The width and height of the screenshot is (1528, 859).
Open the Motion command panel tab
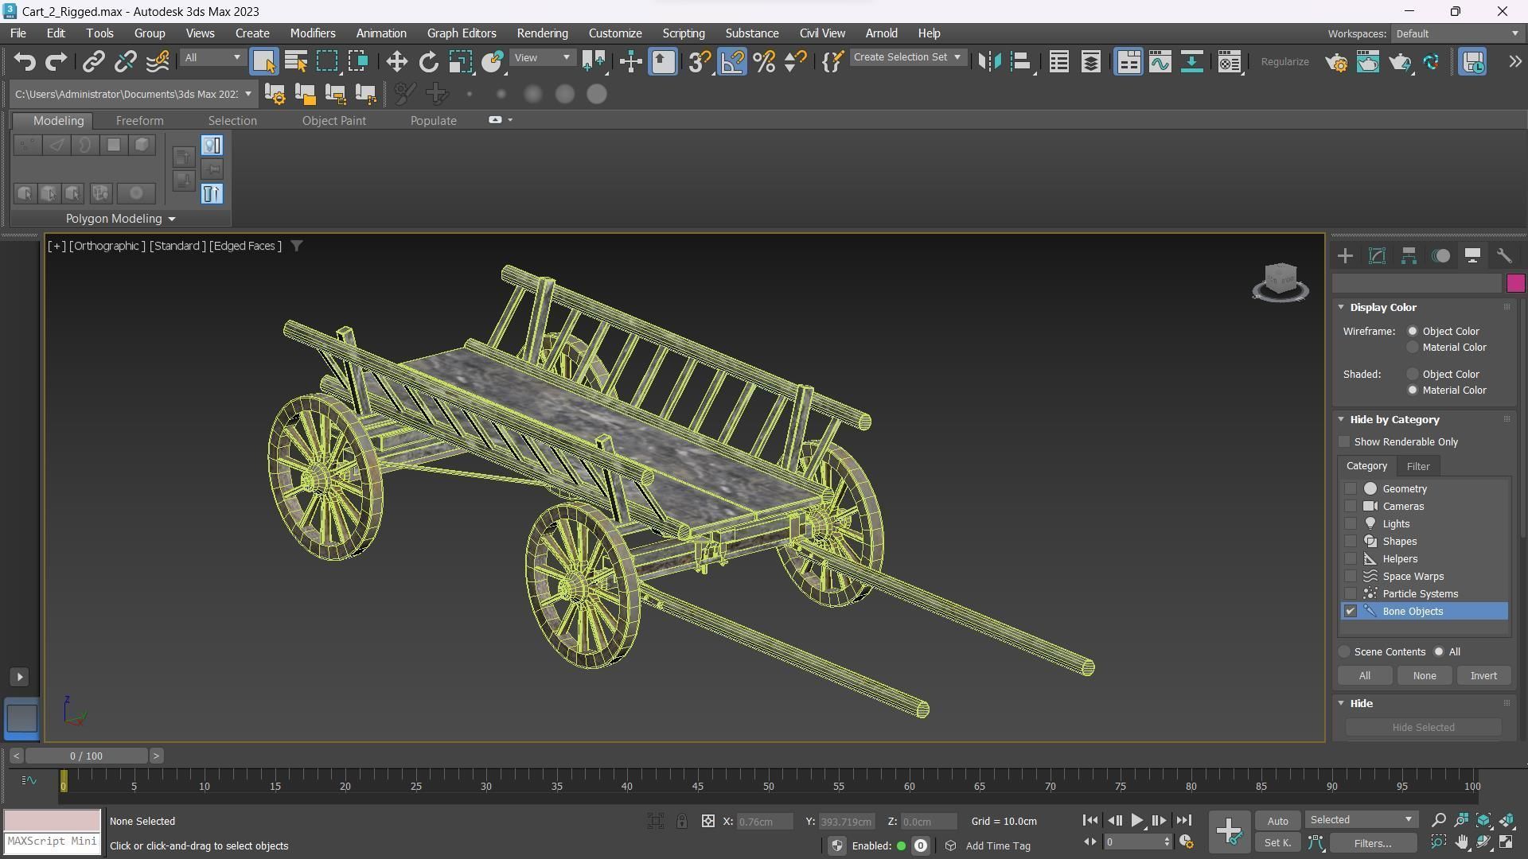tap(1440, 256)
